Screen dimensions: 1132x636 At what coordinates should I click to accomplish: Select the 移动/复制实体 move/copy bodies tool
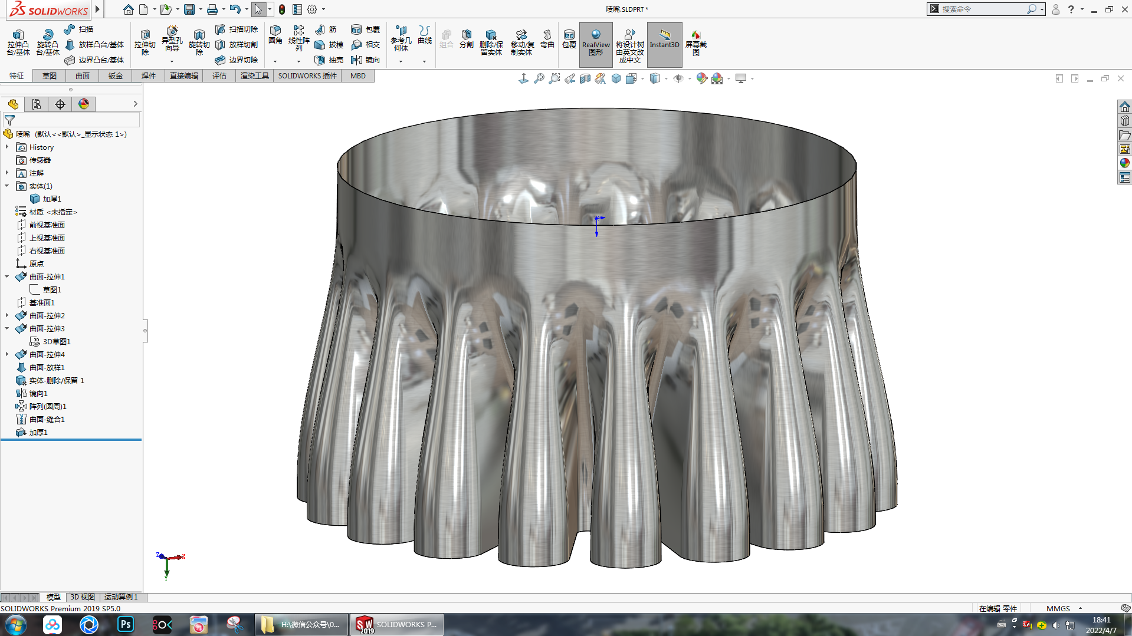521,42
